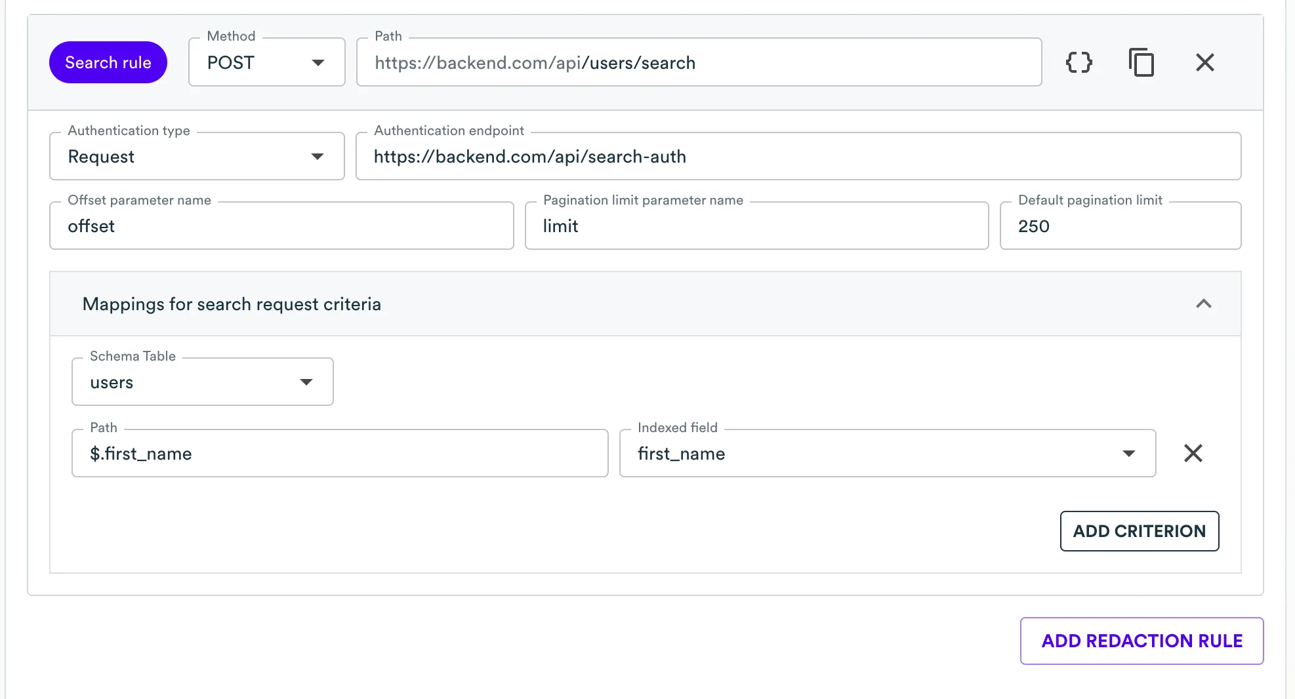Click the ADD REDACTION RULE button
The height and width of the screenshot is (699, 1295).
(1141, 641)
